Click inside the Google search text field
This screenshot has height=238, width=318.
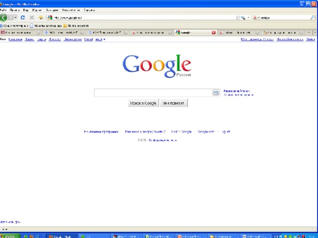[x=153, y=93]
